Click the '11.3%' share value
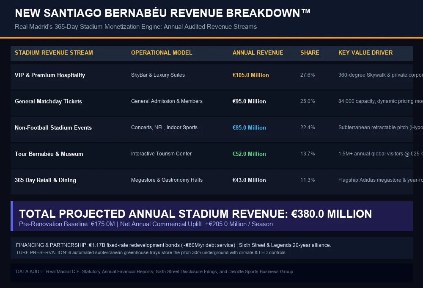 307,180
